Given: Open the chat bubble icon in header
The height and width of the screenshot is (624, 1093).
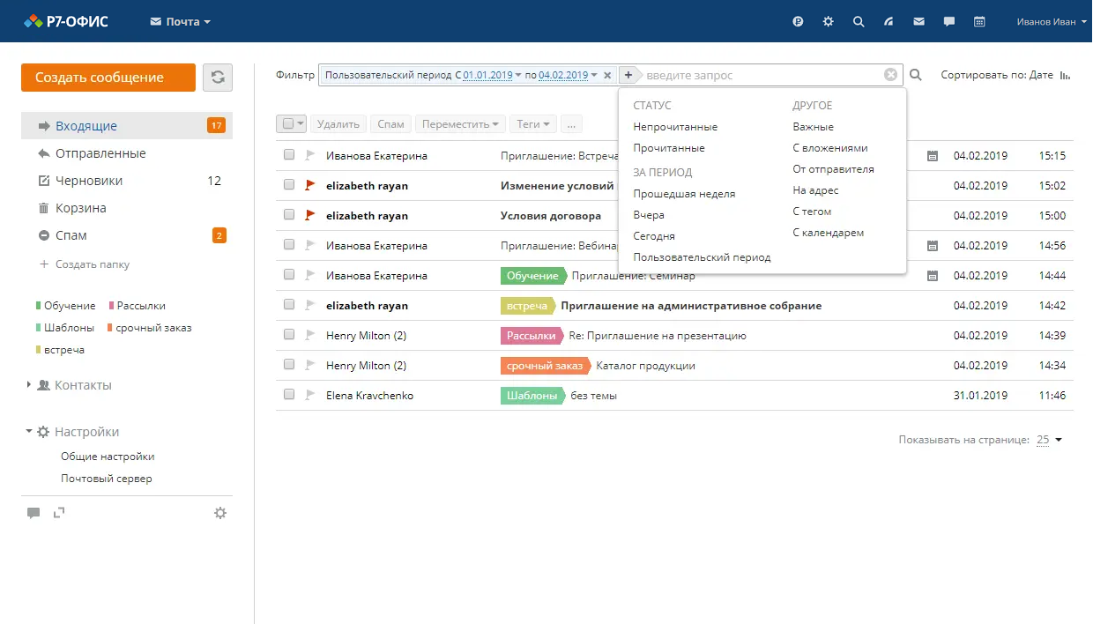Looking at the screenshot, I should click(949, 22).
